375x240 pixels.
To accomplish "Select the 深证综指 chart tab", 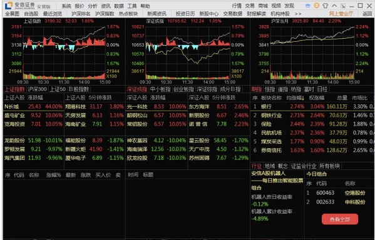I will 207,89.
